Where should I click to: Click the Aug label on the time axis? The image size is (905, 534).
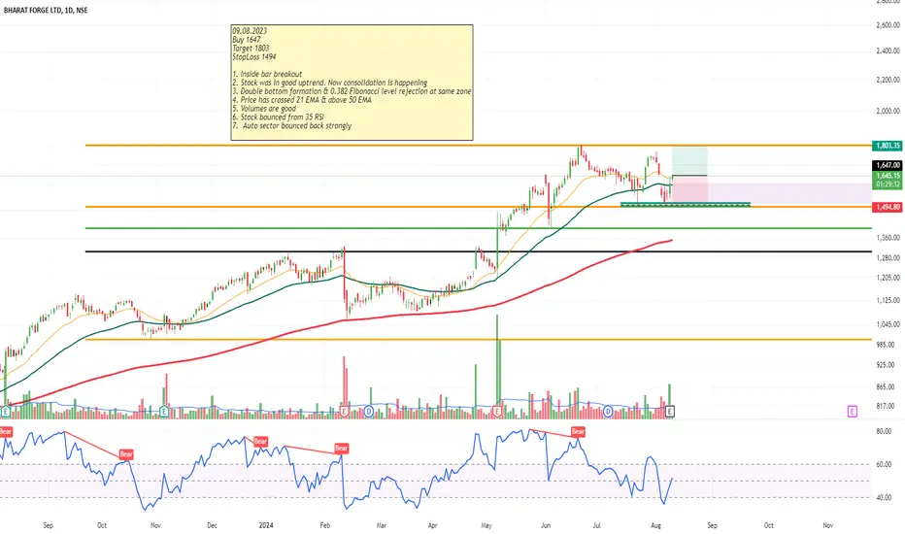pos(655,525)
